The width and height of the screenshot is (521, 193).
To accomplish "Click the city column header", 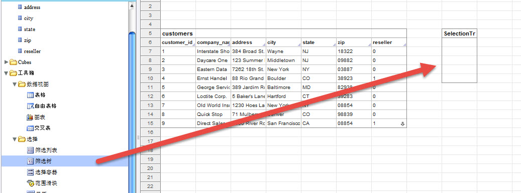I will tap(283, 42).
